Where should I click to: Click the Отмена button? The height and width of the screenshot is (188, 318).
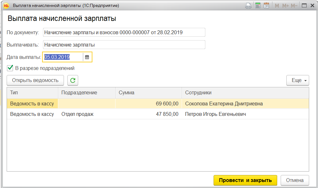pos(295,180)
